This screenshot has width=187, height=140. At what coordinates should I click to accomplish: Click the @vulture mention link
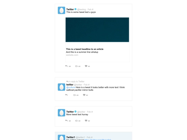(x=71, y=87)
